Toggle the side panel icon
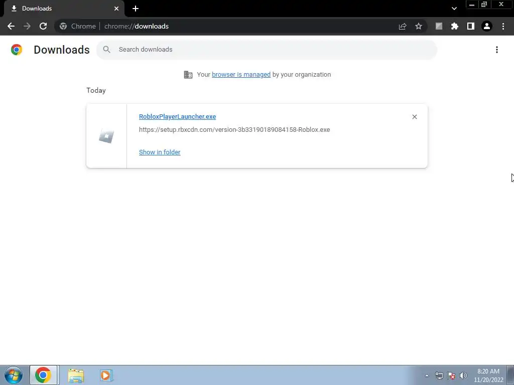The height and width of the screenshot is (385, 514). [471, 26]
